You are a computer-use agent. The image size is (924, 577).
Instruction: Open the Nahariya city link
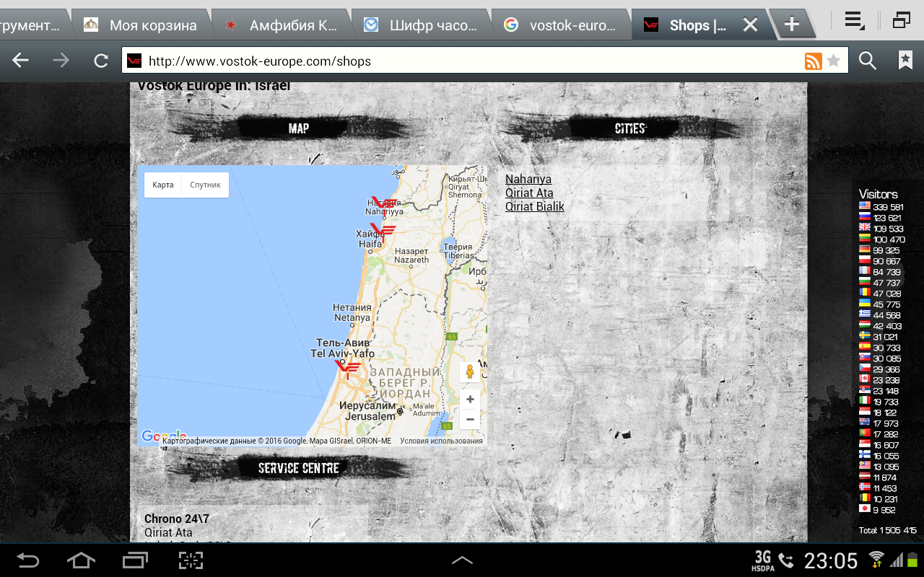coord(528,179)
